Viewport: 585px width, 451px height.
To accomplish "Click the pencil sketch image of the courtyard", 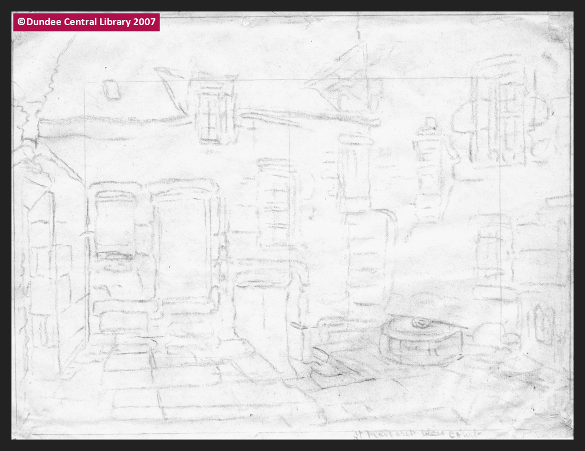I will pyautogui.click(x=292, y=225).
